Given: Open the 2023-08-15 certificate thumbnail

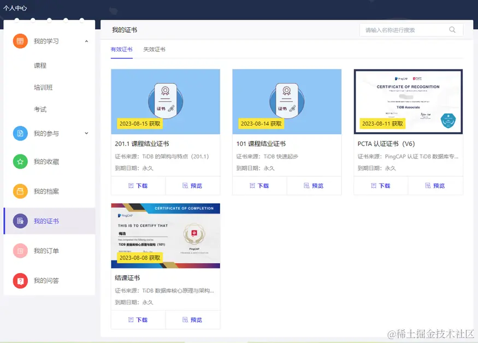Looking at the screenshot, I should [166, 102].
